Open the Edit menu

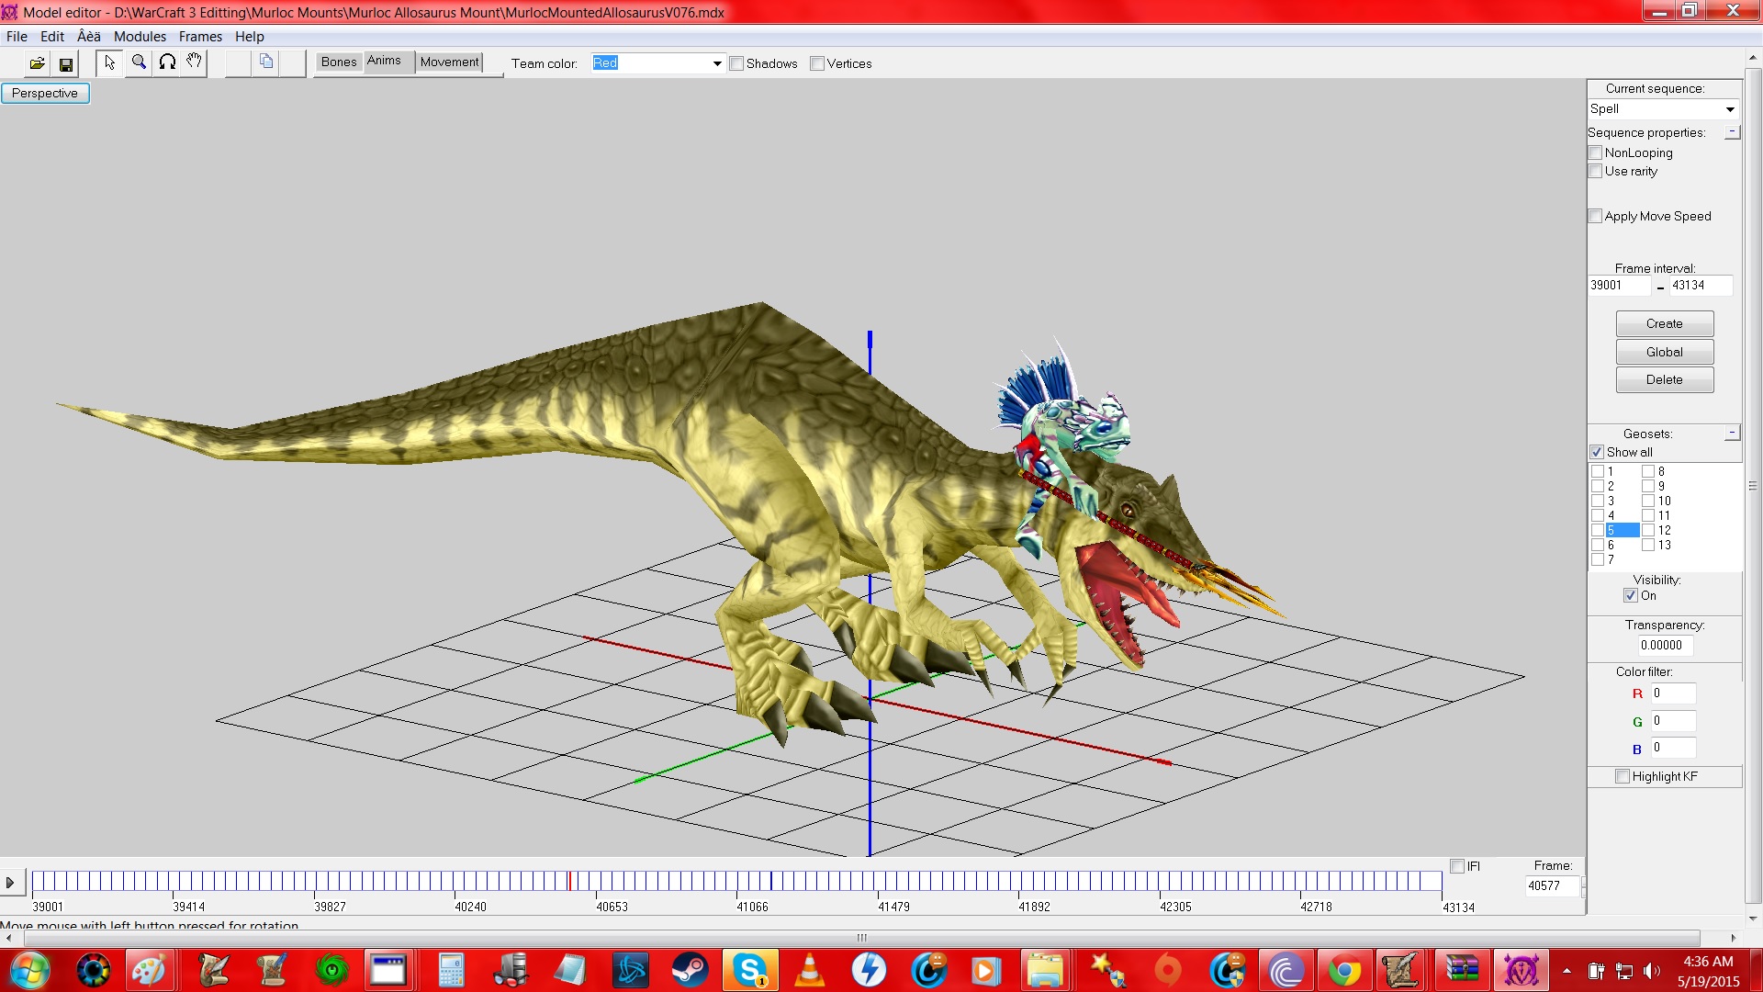click(52, 37)
